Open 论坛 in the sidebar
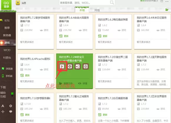Screen dimensions: 171x123 [x=7, y=20]
